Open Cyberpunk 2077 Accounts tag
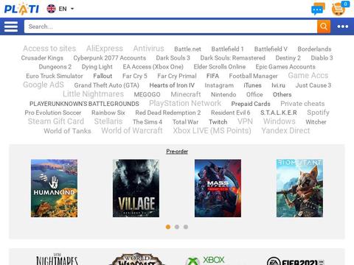Screen dimensions: 354x265 coord(110,58)
